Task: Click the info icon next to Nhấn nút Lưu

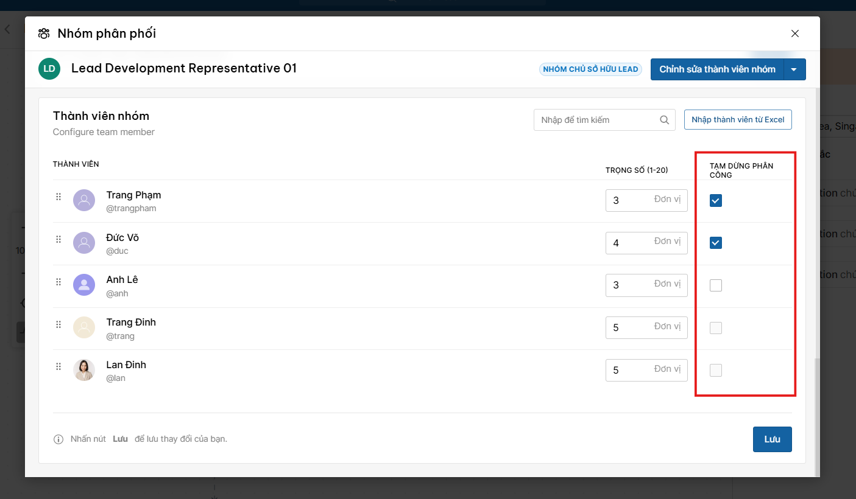Action: tap(58, 439)
